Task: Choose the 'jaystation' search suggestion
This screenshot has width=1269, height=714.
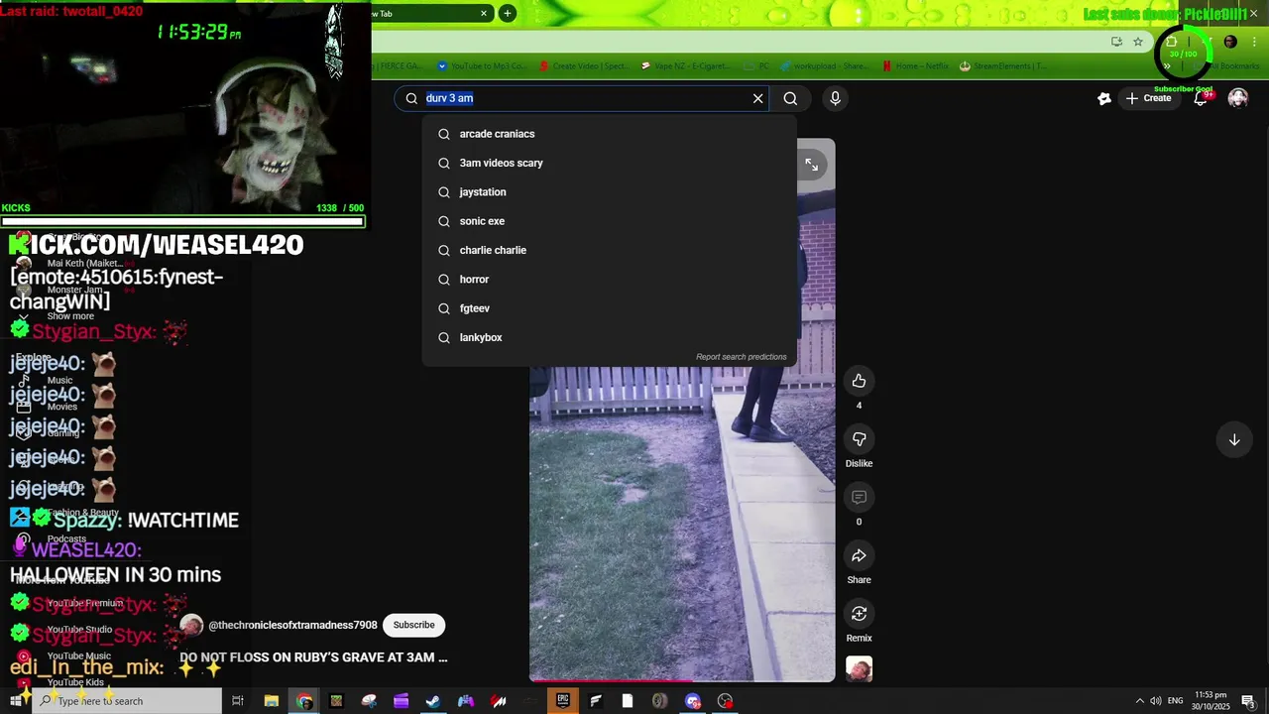Action: click(609, 192)
